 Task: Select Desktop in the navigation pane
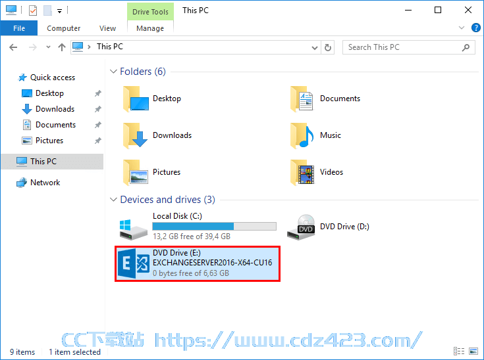[x=49, y=93]
